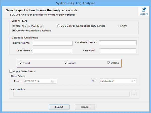Viewport: 151px width, 113px height.
Task: Click the Destination path field
Action: click(71, 94)
